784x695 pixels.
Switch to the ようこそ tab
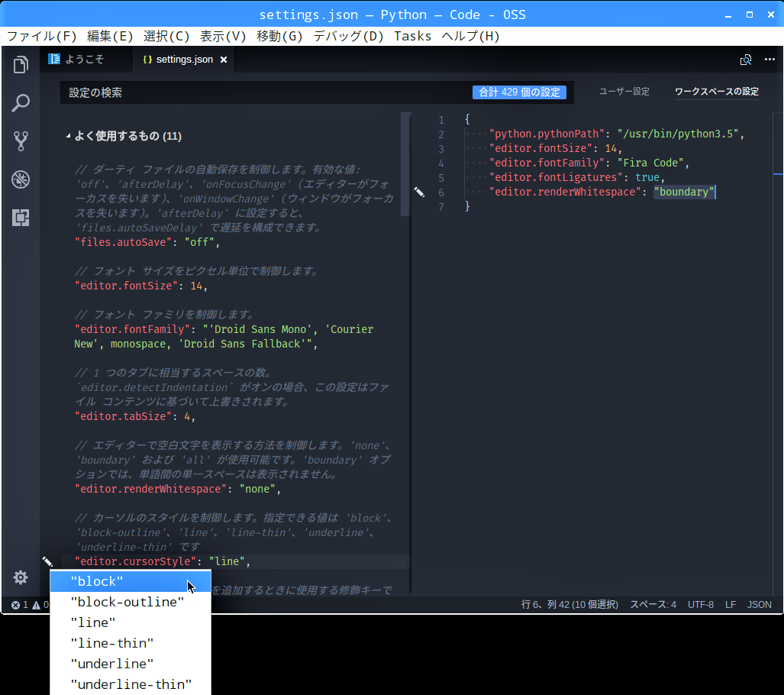pyautogui.click(x=85, y=60)
